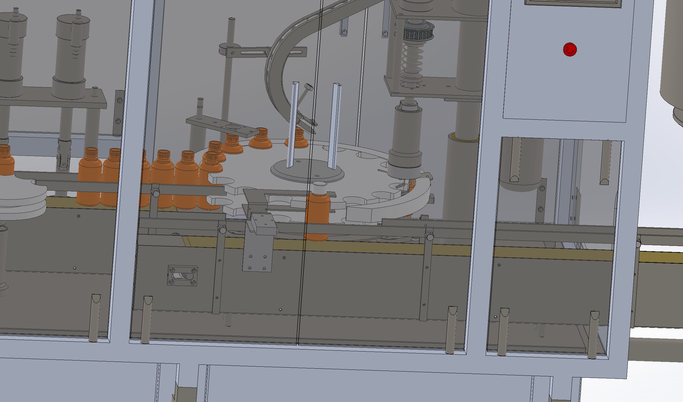
Task: Select the toothed pulley above the spring
Action: click(419, 31)
